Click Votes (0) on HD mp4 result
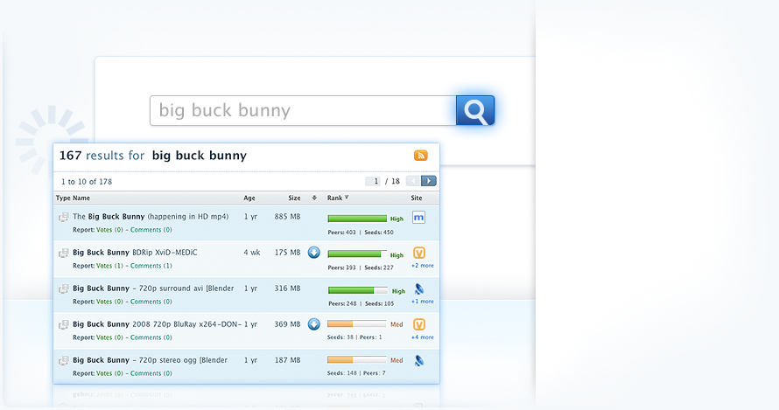 (109, 230)
